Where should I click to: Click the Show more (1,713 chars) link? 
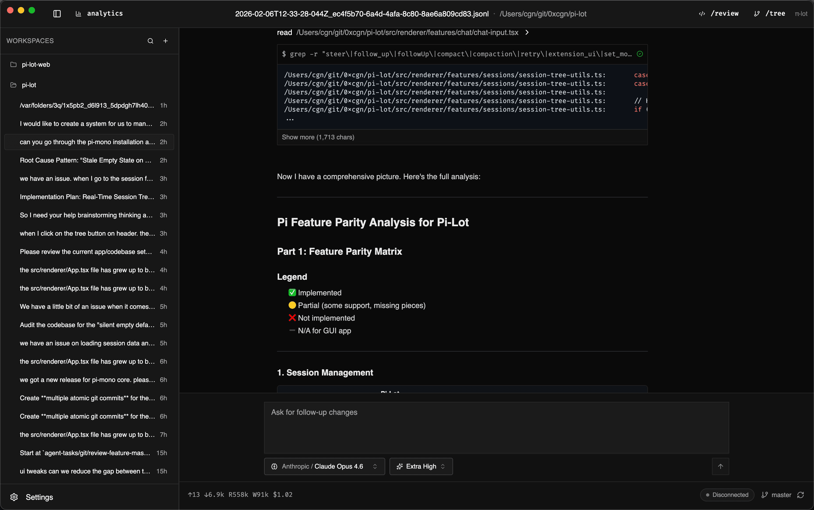pos(318,137)
